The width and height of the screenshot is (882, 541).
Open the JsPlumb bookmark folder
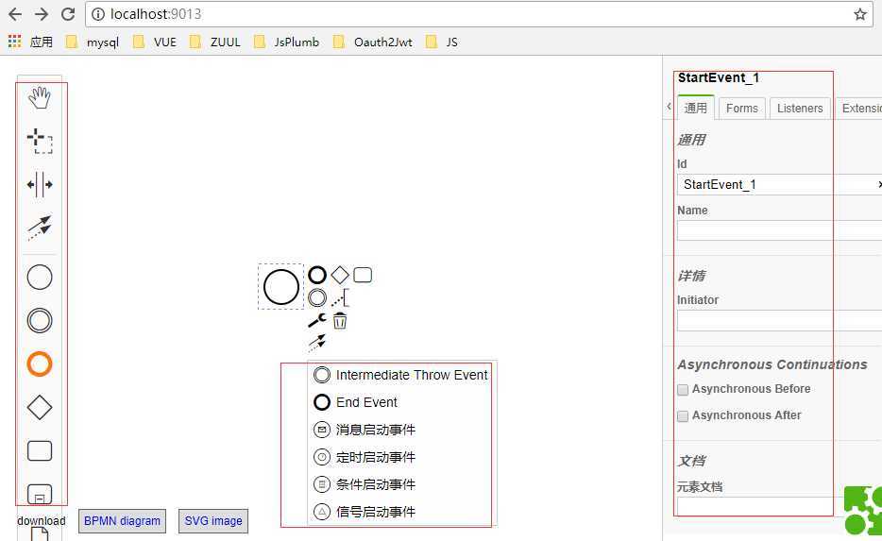[x=286, y=42]
